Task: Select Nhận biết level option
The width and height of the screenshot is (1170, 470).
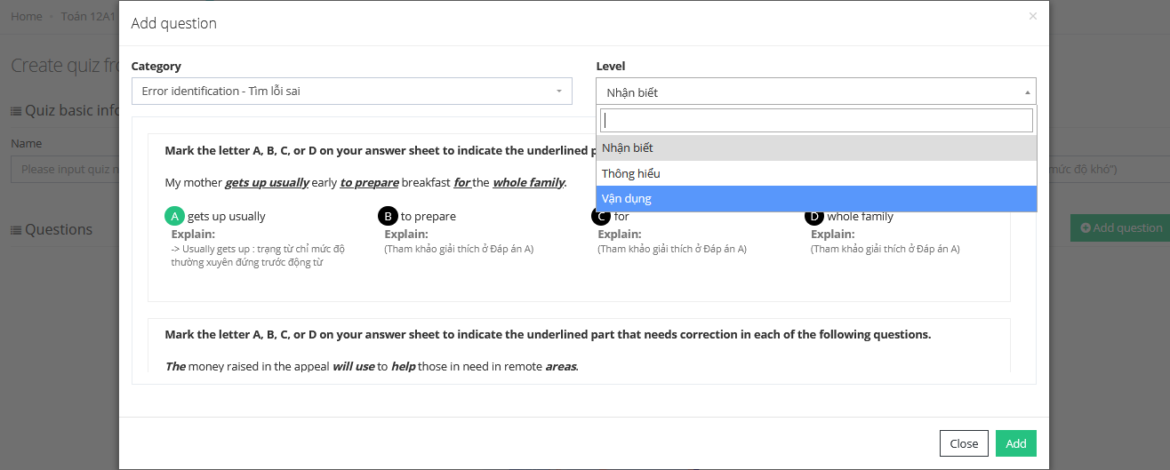Action: [x=816, y=147]
